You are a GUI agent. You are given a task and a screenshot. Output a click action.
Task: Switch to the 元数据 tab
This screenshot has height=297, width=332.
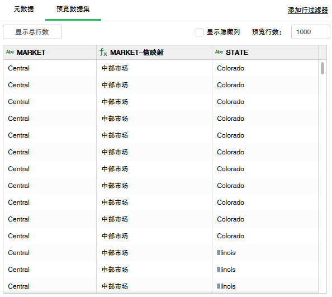23,9
